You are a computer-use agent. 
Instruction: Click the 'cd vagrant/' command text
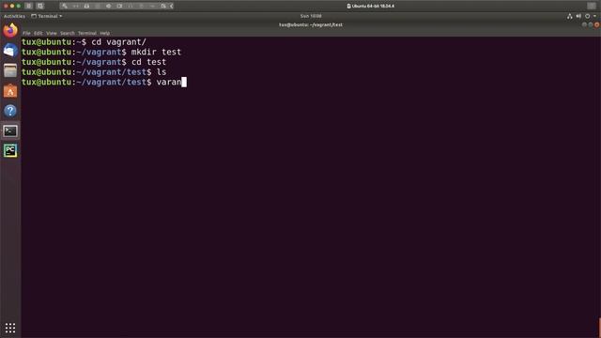pyautogui.click(x=119, y=42)
